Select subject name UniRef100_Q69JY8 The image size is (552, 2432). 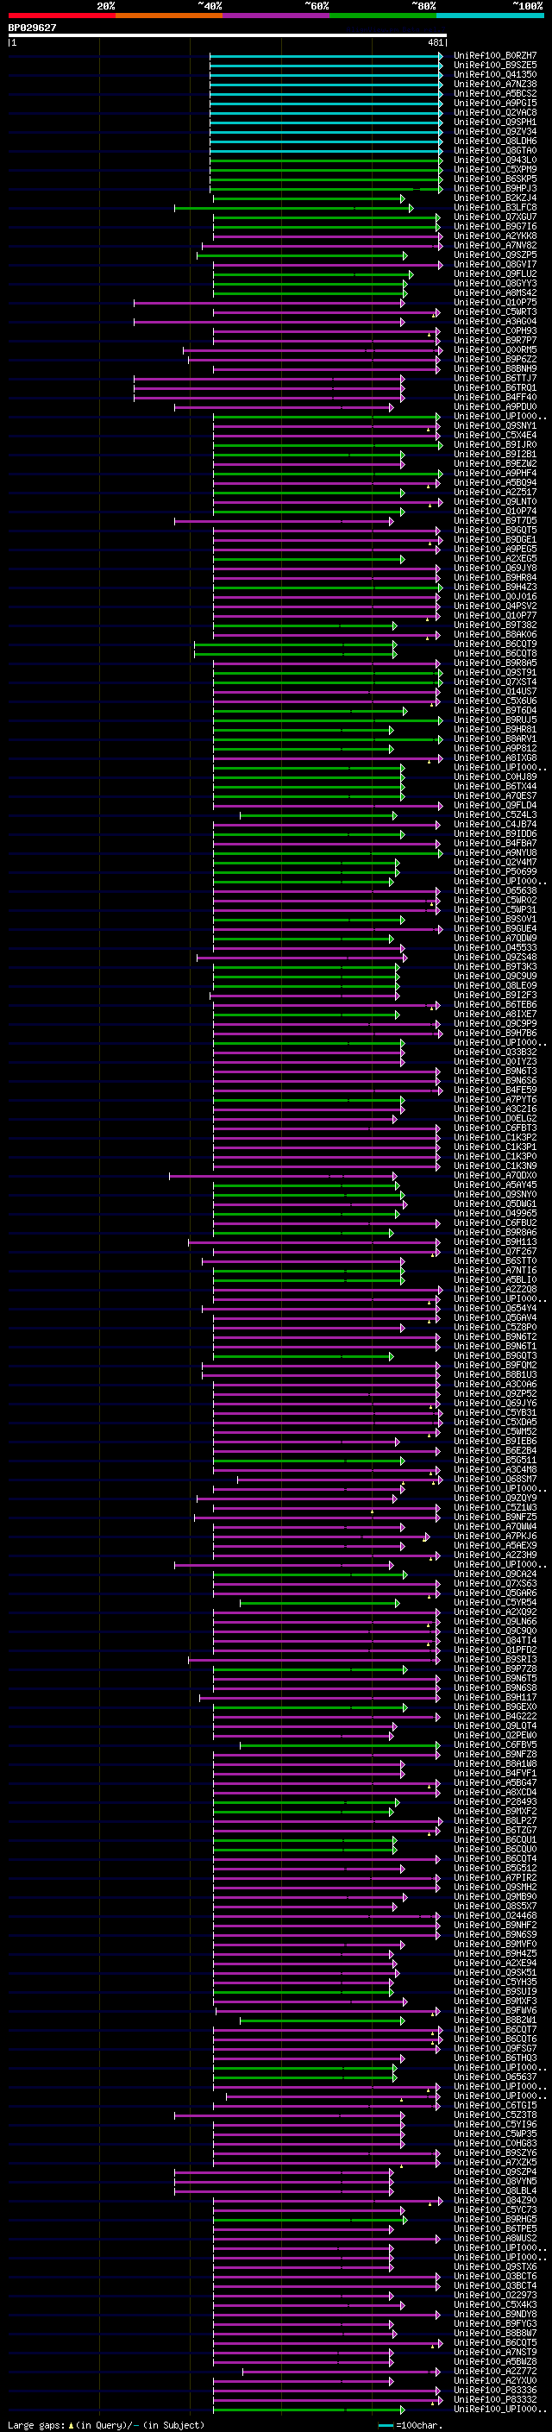[495, 568]
